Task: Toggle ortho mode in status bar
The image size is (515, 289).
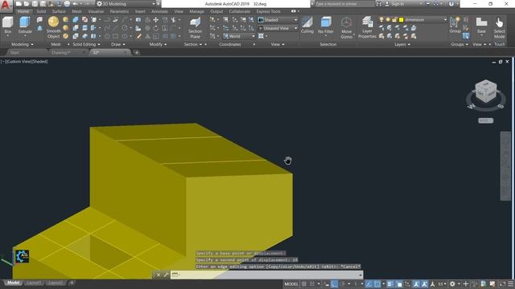Action: click(335, 283)
